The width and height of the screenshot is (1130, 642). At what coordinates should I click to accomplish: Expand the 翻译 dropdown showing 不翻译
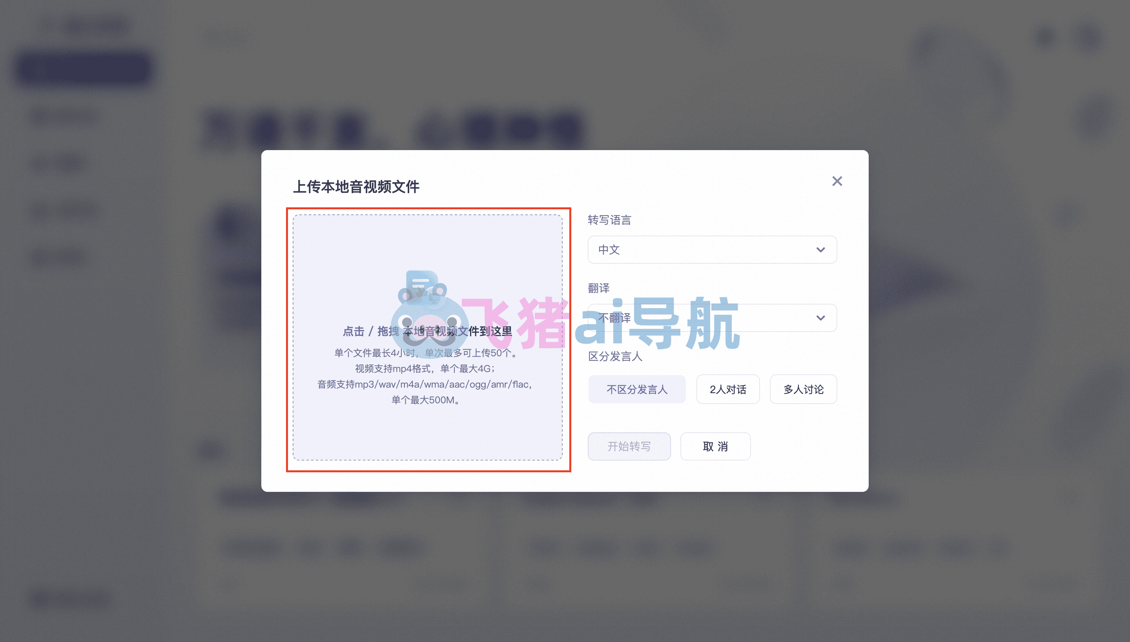pyautogui.click(x=712, y=317)
